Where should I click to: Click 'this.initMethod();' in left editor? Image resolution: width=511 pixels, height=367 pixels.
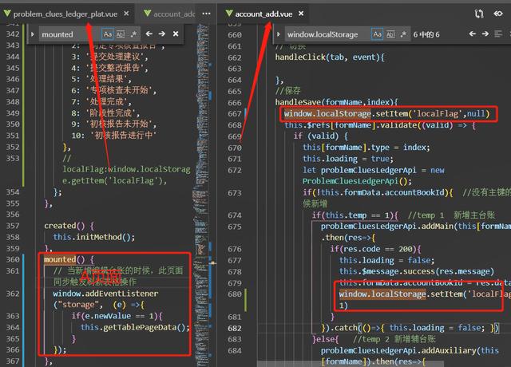click(x=94, y=237)
